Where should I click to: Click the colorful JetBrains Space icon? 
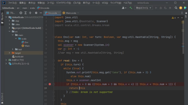pyautogui.click(x=185, y=8)
